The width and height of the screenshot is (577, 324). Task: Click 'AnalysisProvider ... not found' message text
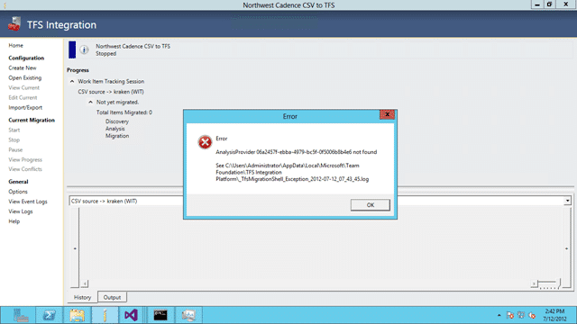coord(297,152)
